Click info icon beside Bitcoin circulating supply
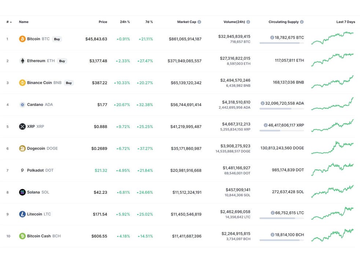This screenshot has width=360, height=266. pos(272,37)
